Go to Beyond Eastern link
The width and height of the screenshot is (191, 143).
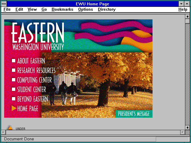coord(33,99)
